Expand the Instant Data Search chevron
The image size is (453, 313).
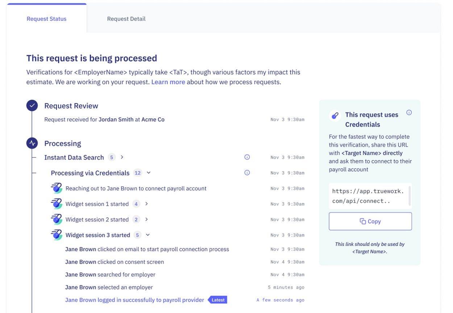pos(122,157)
